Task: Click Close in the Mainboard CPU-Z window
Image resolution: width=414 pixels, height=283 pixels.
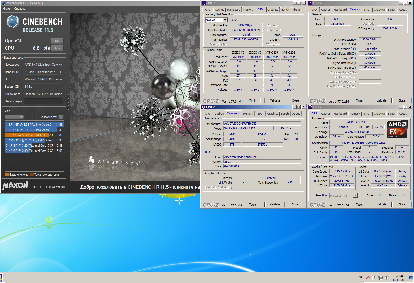Action: pos(295,204)
